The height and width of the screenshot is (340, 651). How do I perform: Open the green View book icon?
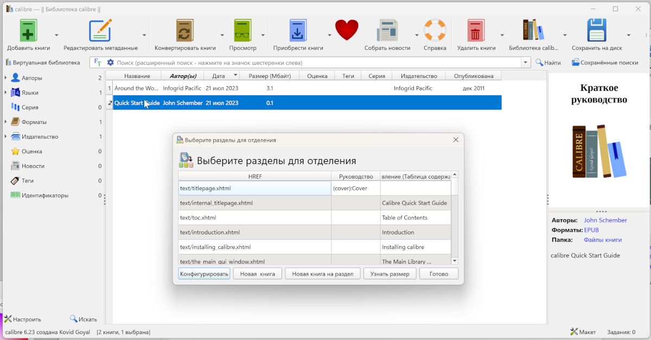tap(242, 30)
